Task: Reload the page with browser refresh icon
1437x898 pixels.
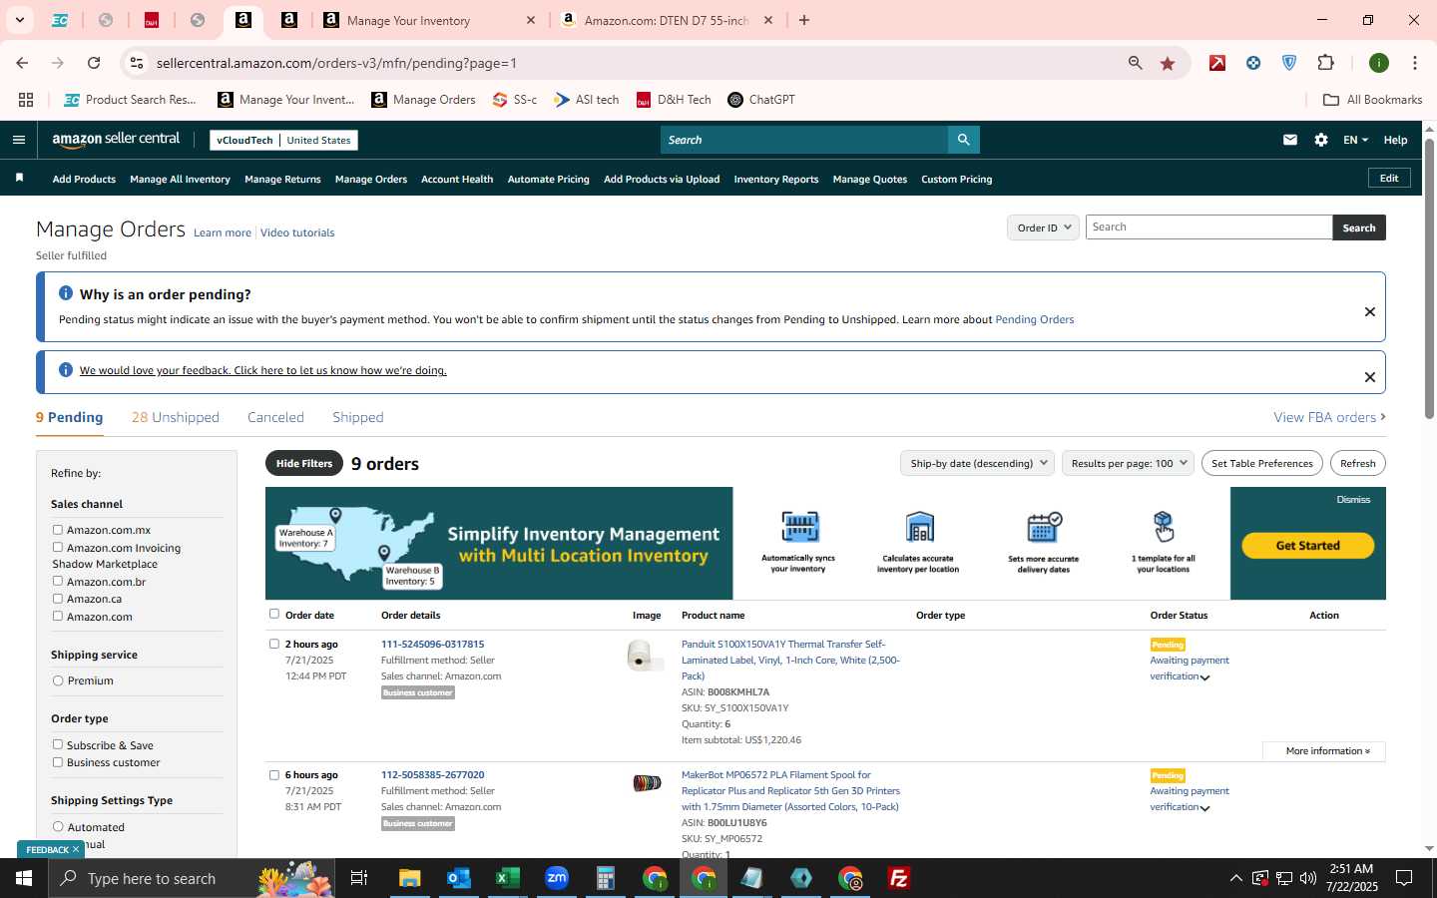Action: coord(94,63)
